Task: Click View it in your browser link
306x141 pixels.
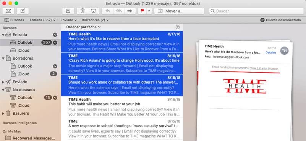Action: point(264,68)
